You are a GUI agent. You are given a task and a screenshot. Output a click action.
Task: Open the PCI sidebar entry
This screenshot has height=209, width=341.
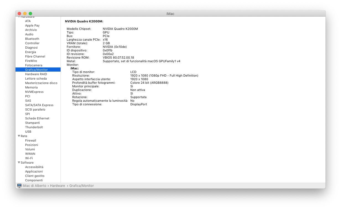pyautogui.click(x=28, y=96)
